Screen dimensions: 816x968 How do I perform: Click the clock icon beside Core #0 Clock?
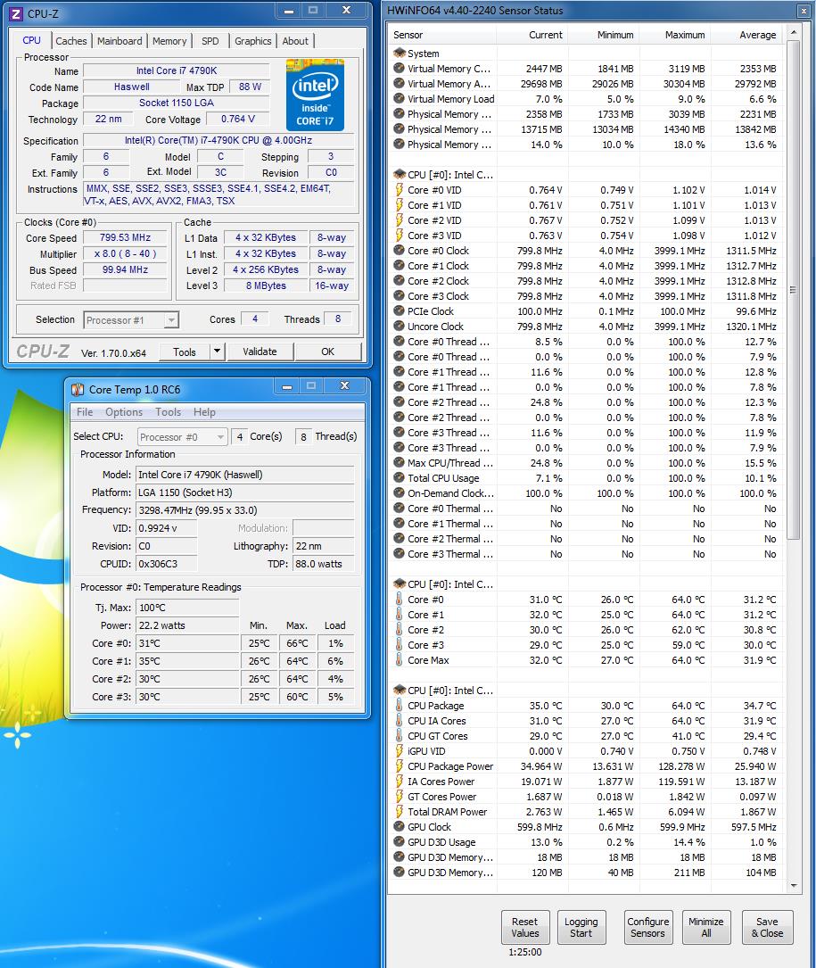pyautogui.click(x=400, y=250)
